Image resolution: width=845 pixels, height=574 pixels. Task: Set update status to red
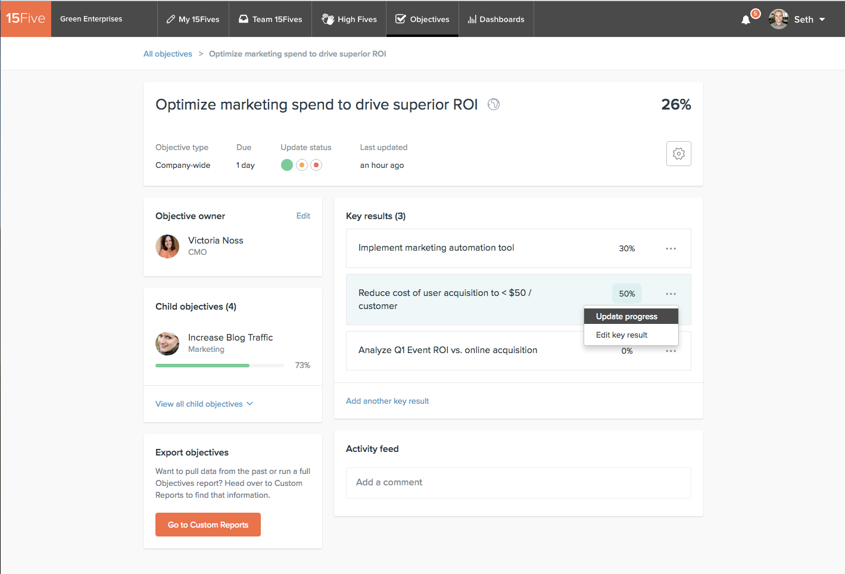(316, 165)
